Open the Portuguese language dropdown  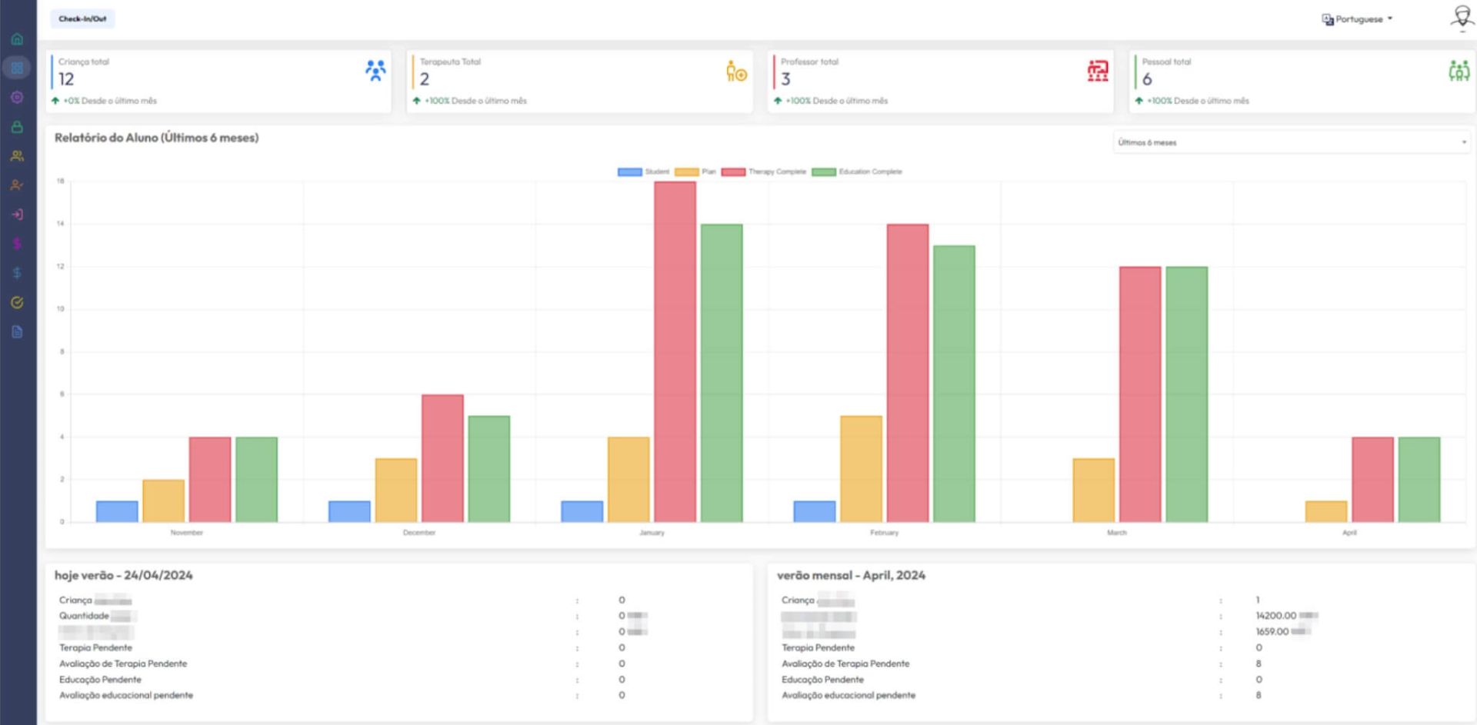tap(1358, 19)
